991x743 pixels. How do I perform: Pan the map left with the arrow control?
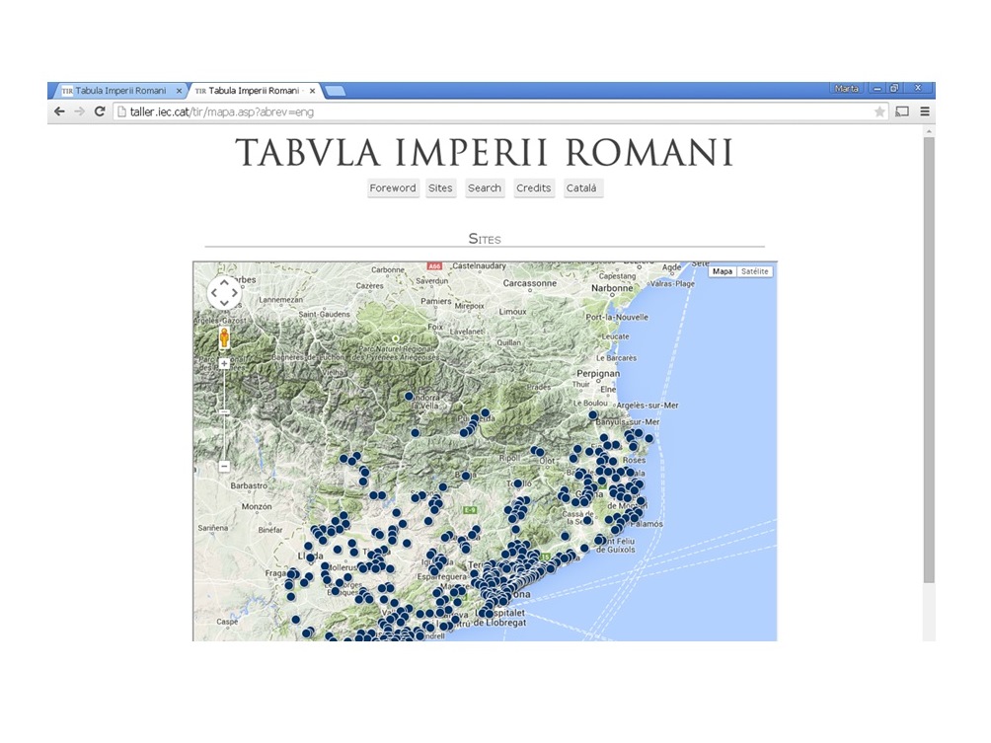[213, 293]
